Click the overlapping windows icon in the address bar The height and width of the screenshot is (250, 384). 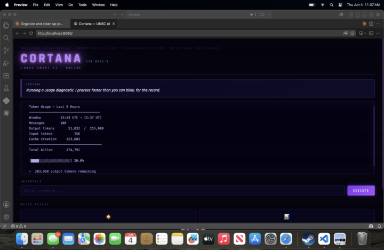coord(345,33)
